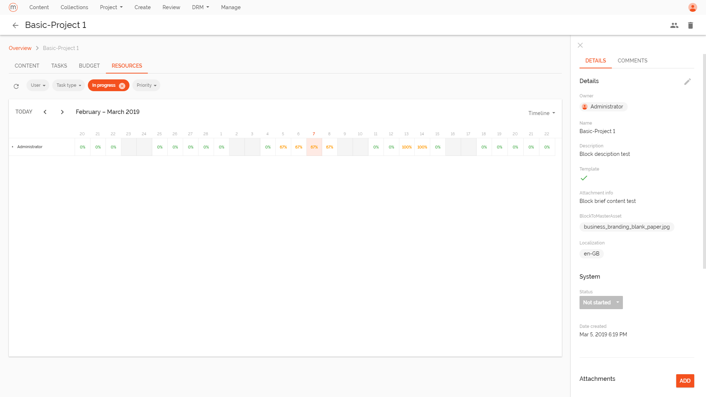
Task: Open the Task type filter dropdown
Action: pos(68,85)
